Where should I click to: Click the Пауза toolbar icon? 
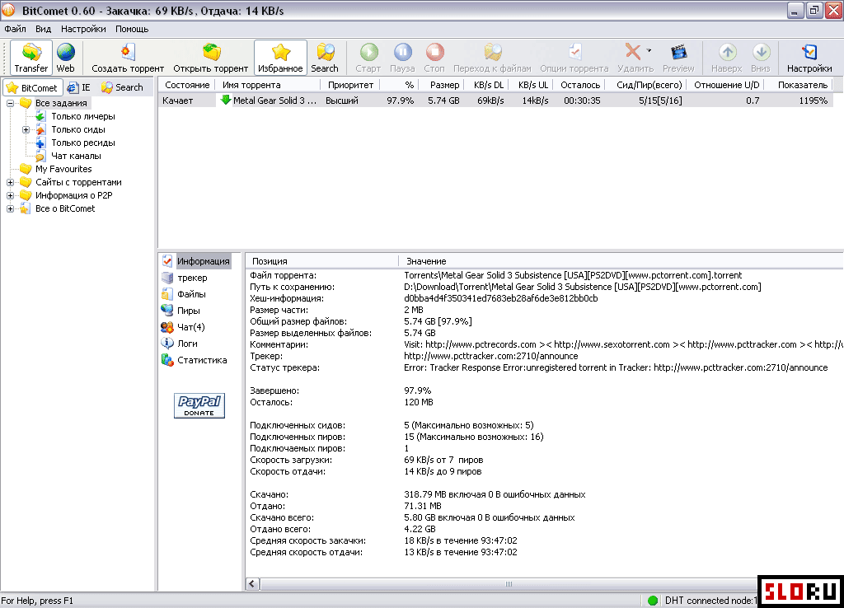point(402,52)
